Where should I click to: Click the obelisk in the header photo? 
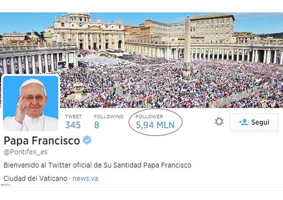tap(187, 45)
